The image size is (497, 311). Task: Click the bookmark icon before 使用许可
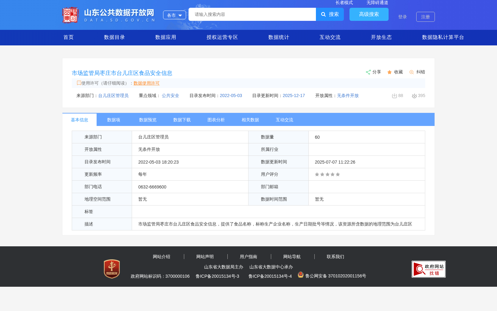coord(79,83)
